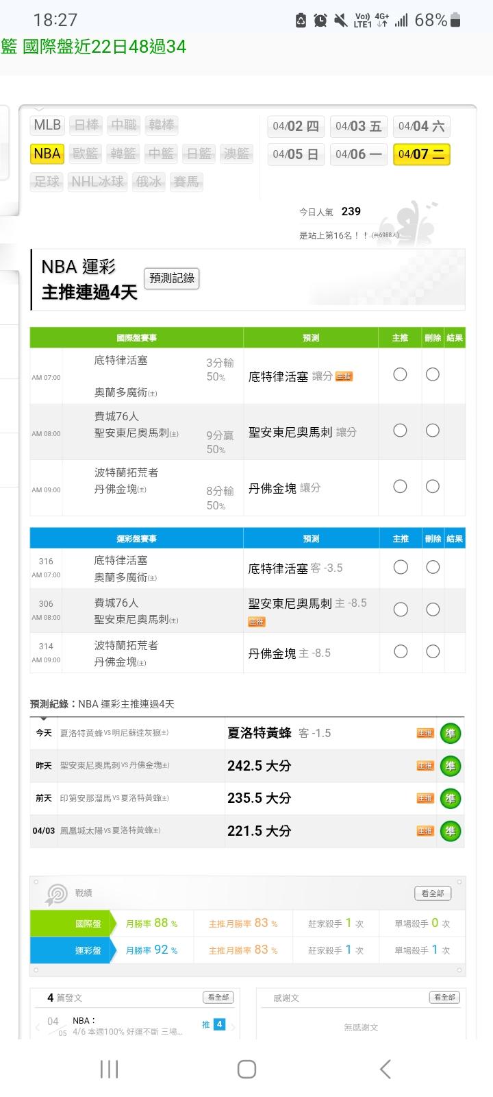Screen dimensions: 493x1097
Task: Select 主推 radio for 底特律活塞 讓分 in 國際盤
Action: (x=401, y=374)
